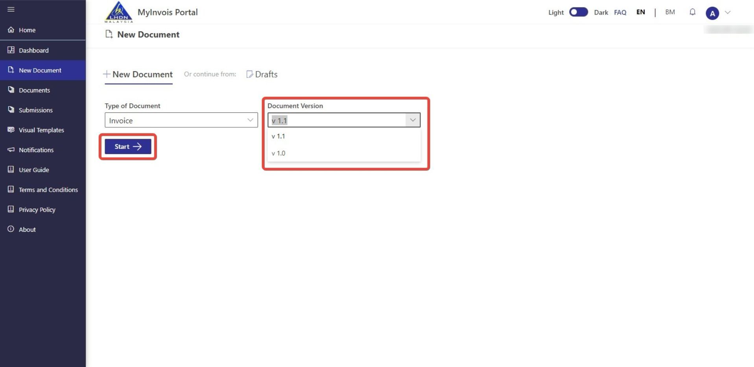The width and height of the screenshot is (754, 367).
Task: Open About page from sidebar
Action: 42,229
